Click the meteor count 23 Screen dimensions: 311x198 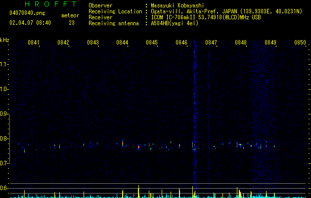coord(72,23)
